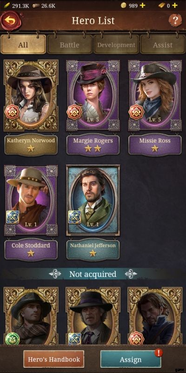Screen dimensions: 186x373
Task: Switch to the Battle tab
Action: (69, 45)
